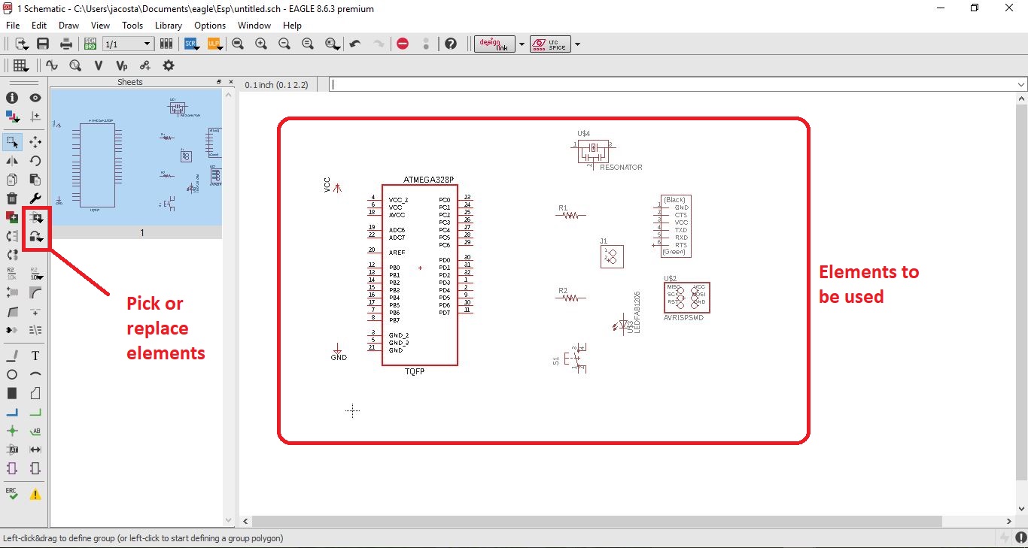The image size is (1028, 548).
Task: Open the Draw menu
Action: [x=68, y=26]
